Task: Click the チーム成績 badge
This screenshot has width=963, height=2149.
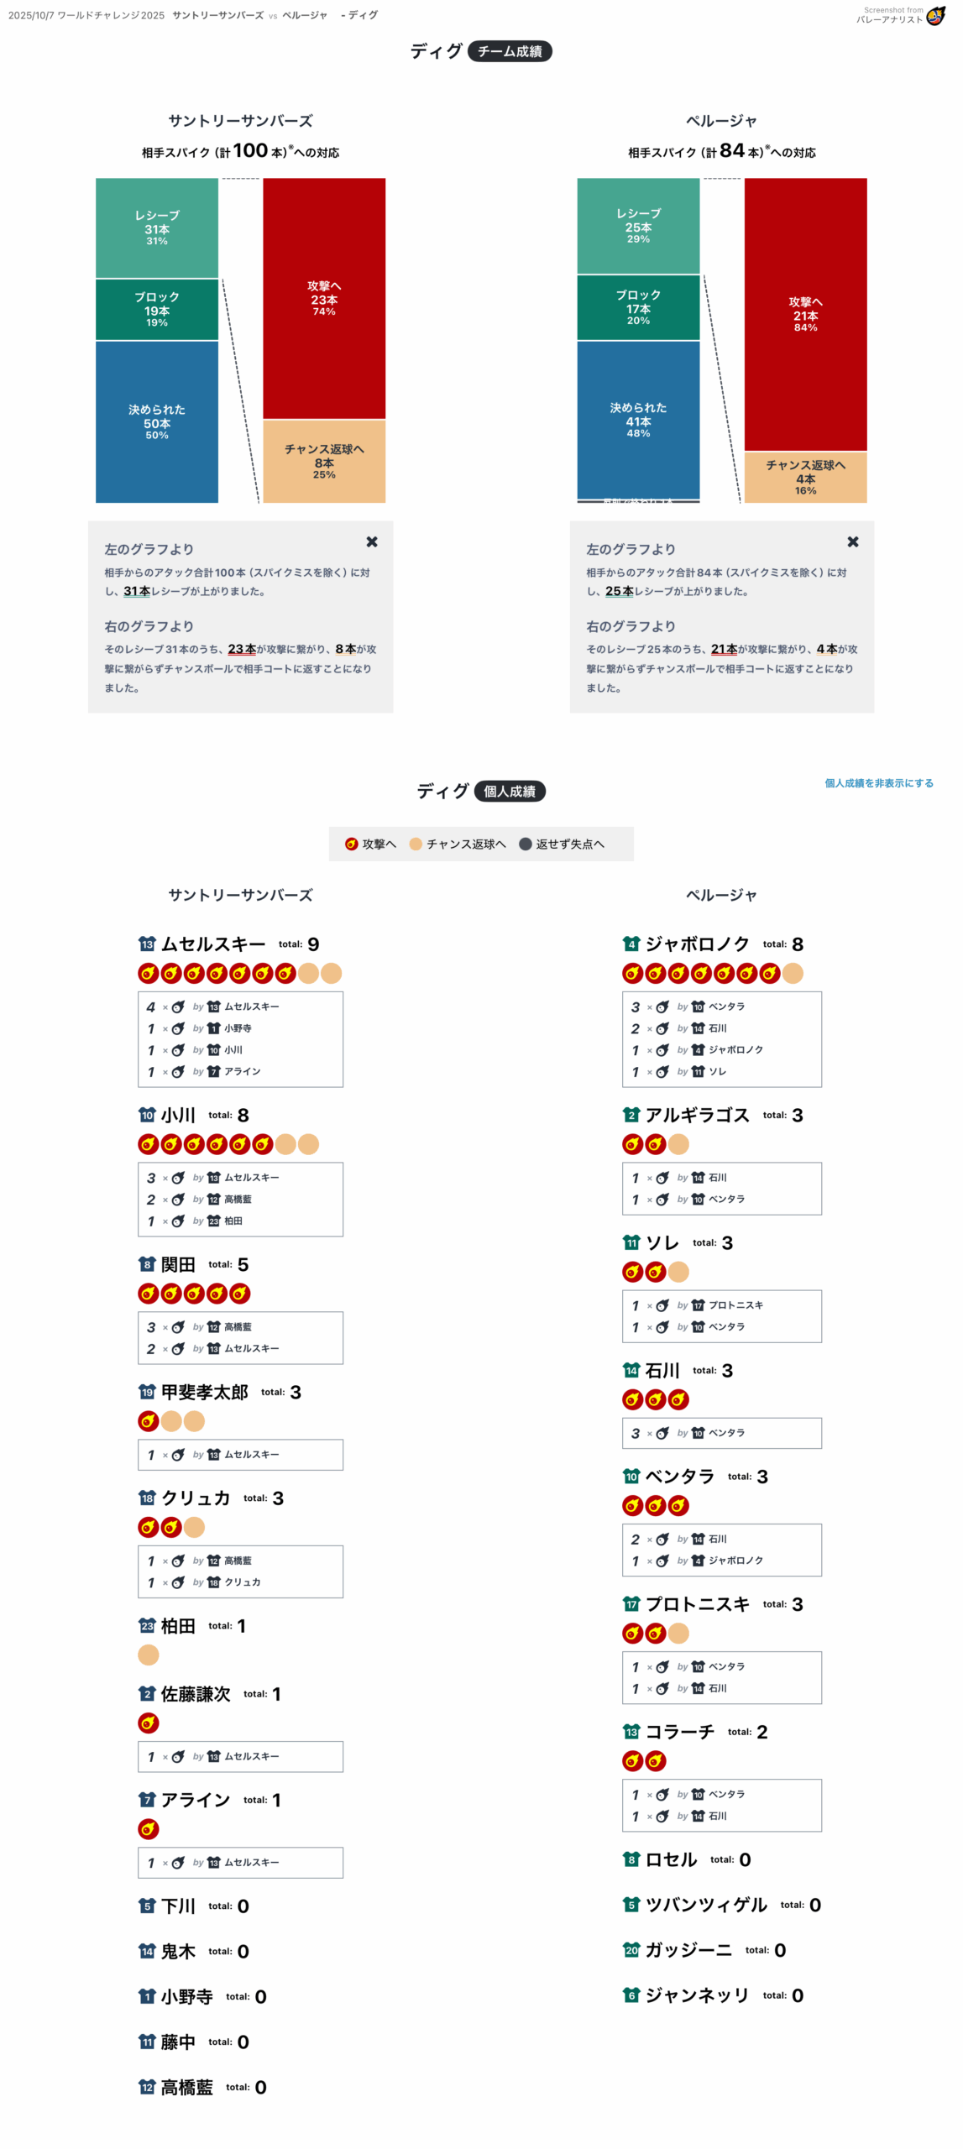Action: click(510, 51)
